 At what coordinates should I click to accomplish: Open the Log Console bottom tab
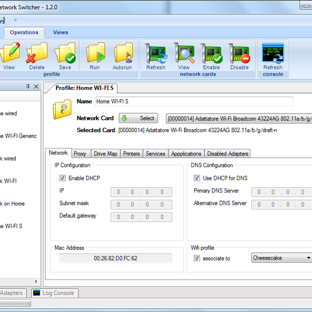[x=55, y=293]
